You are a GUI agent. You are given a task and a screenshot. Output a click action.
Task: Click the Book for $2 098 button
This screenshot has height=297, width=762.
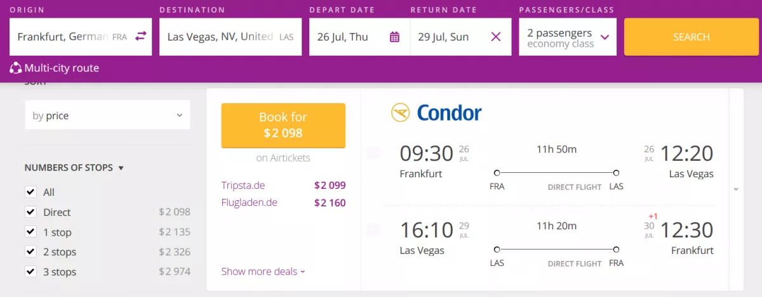coord(283,125)
